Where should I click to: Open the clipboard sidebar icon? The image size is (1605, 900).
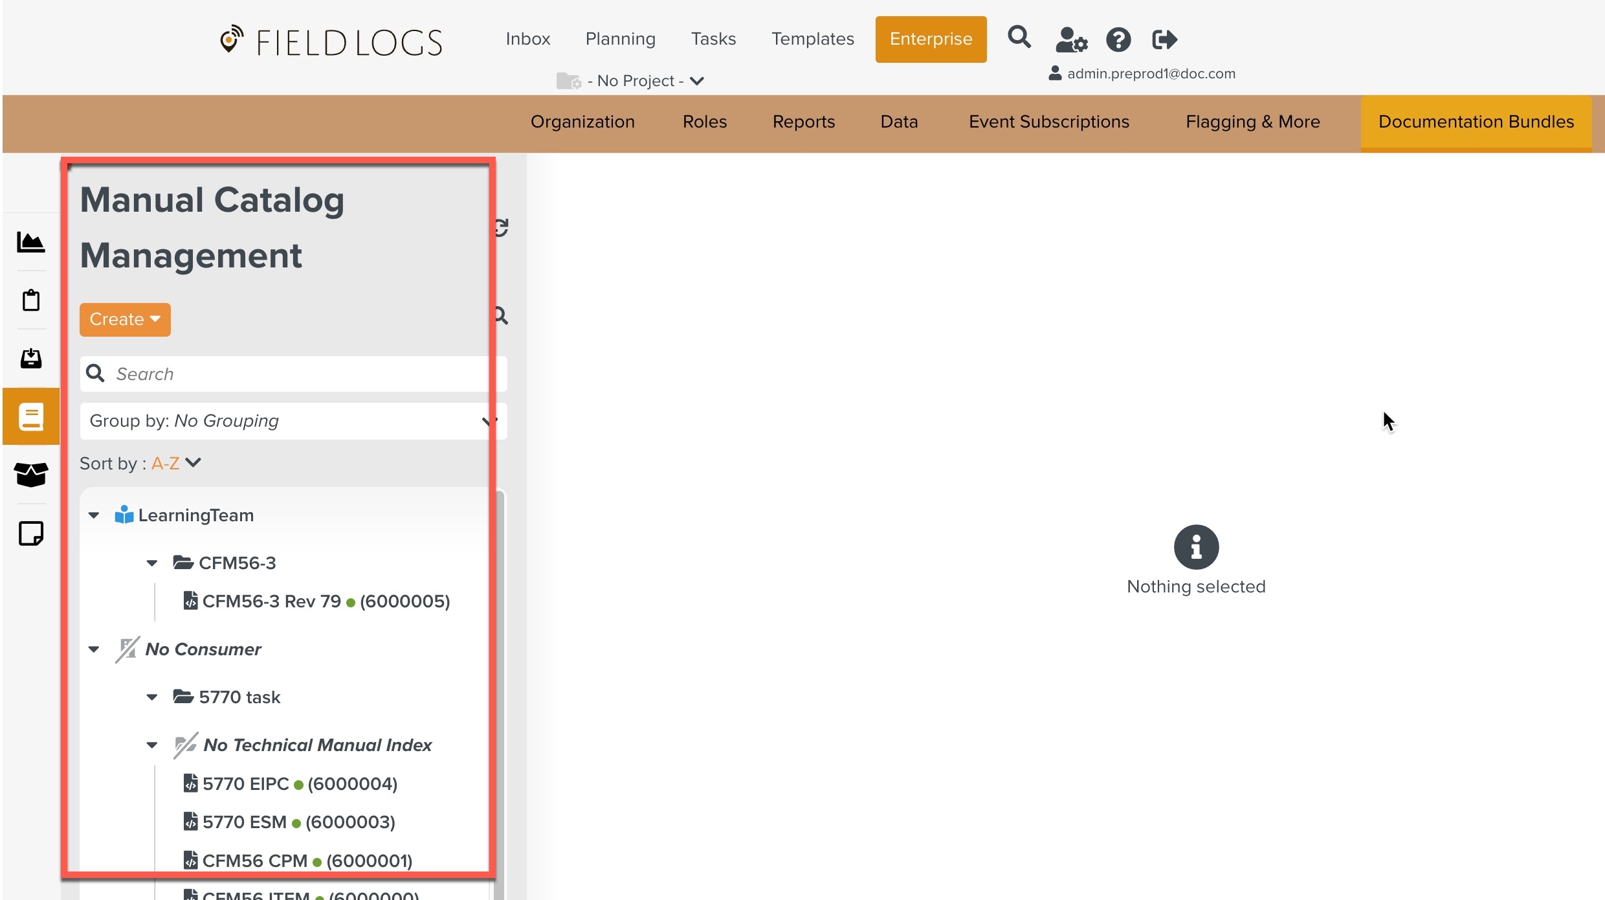pyautogui.click(x=30, y=300)
